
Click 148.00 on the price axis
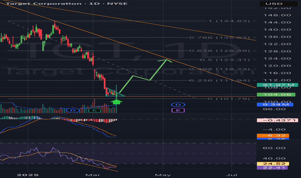[x=277, y=15]
